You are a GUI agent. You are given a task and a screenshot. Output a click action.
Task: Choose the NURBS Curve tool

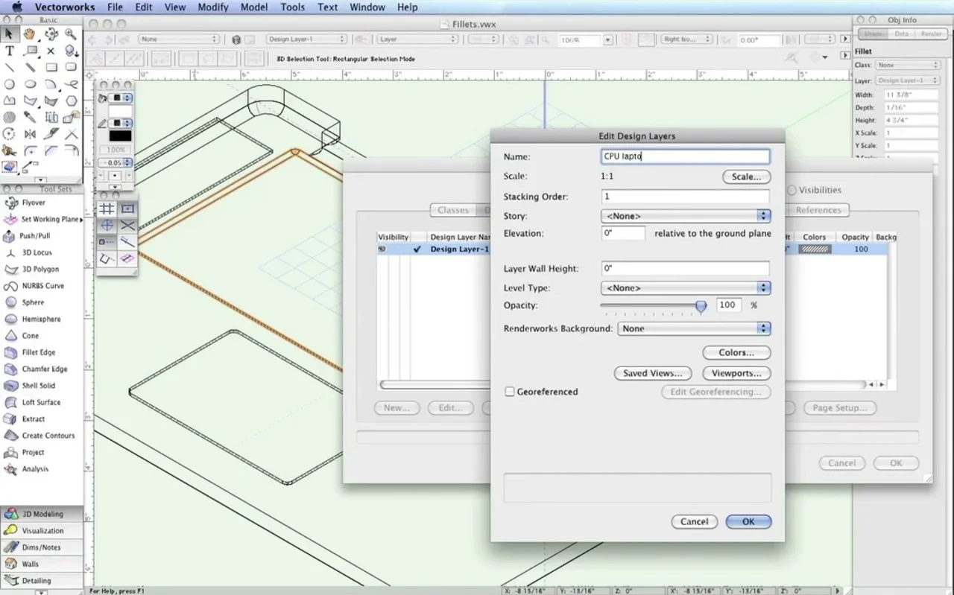[x=42, y=286]
